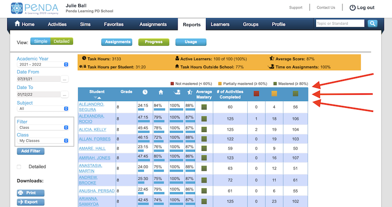Open the Learners menu

[x=220, y=24]
